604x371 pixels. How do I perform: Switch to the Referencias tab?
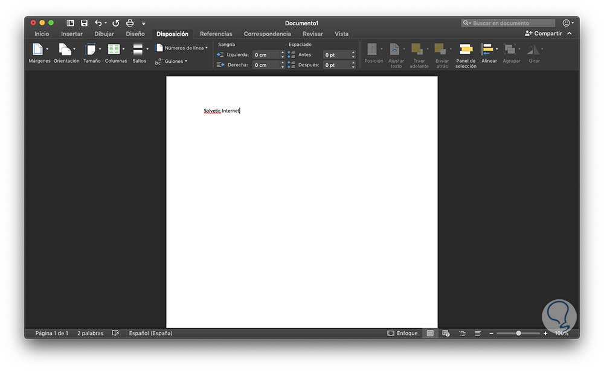click(216, 34)
